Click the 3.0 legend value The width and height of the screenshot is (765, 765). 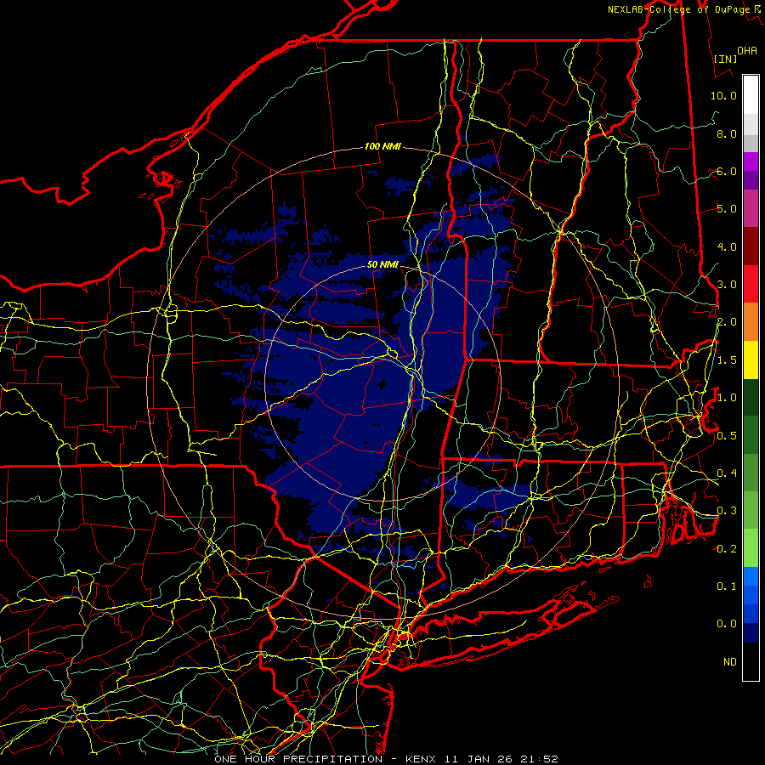pos(727,285)
